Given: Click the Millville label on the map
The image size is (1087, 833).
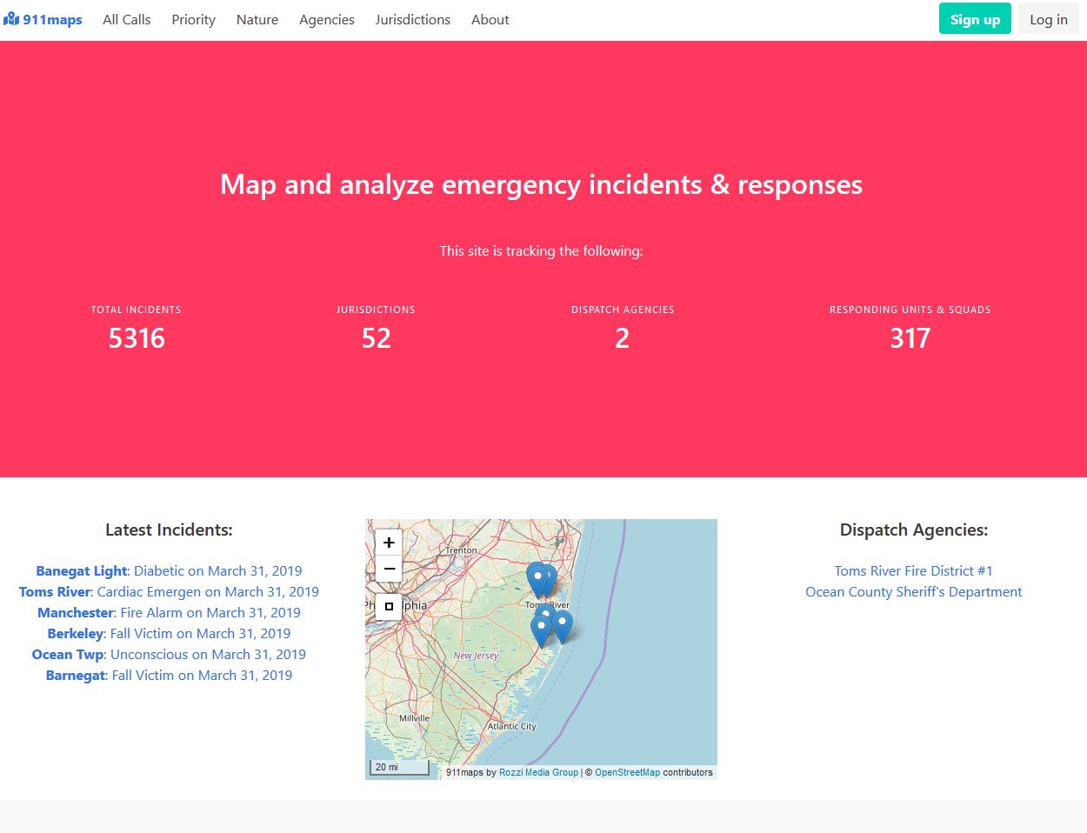Looking at the screenshot, I should [414, 718].
